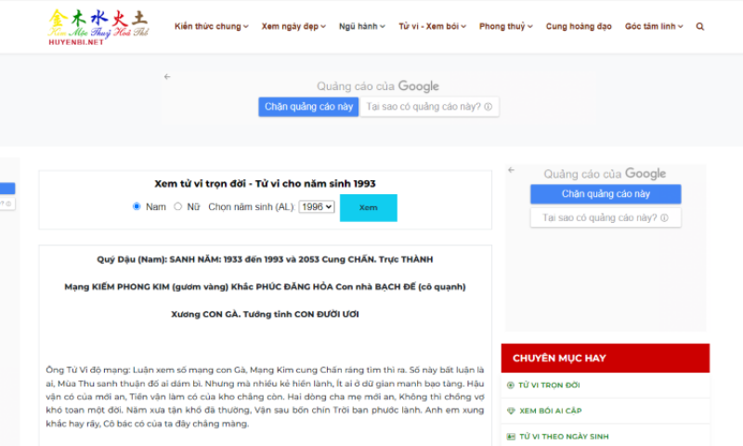Viewport: 743px width, 446px height.
Task: Open the Cung hoàng đạo menu item
Action: point(579,27)
